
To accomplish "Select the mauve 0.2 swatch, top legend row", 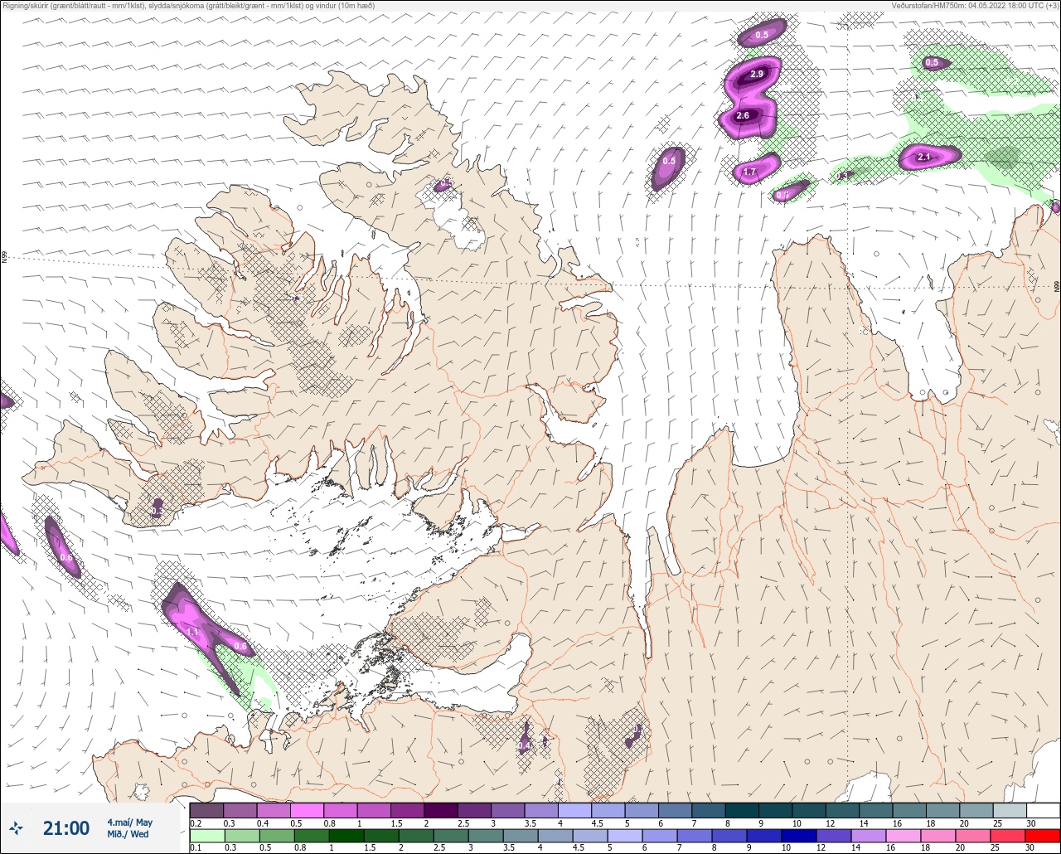I will coord(206,810).
